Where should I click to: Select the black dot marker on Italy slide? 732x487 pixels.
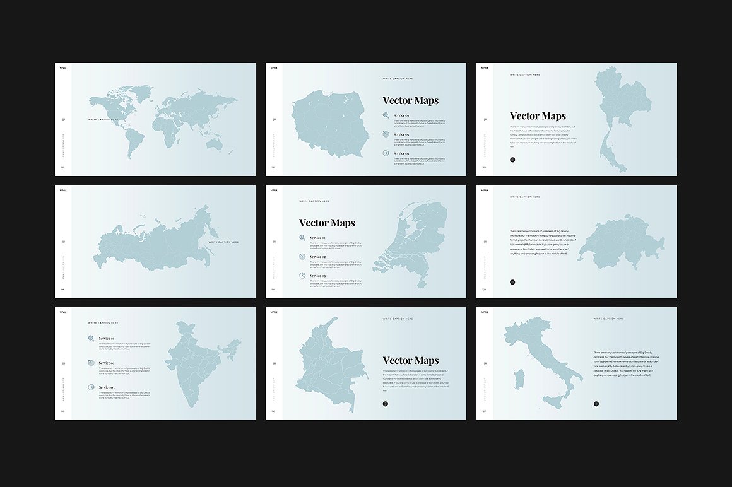[x=596, y=403]
